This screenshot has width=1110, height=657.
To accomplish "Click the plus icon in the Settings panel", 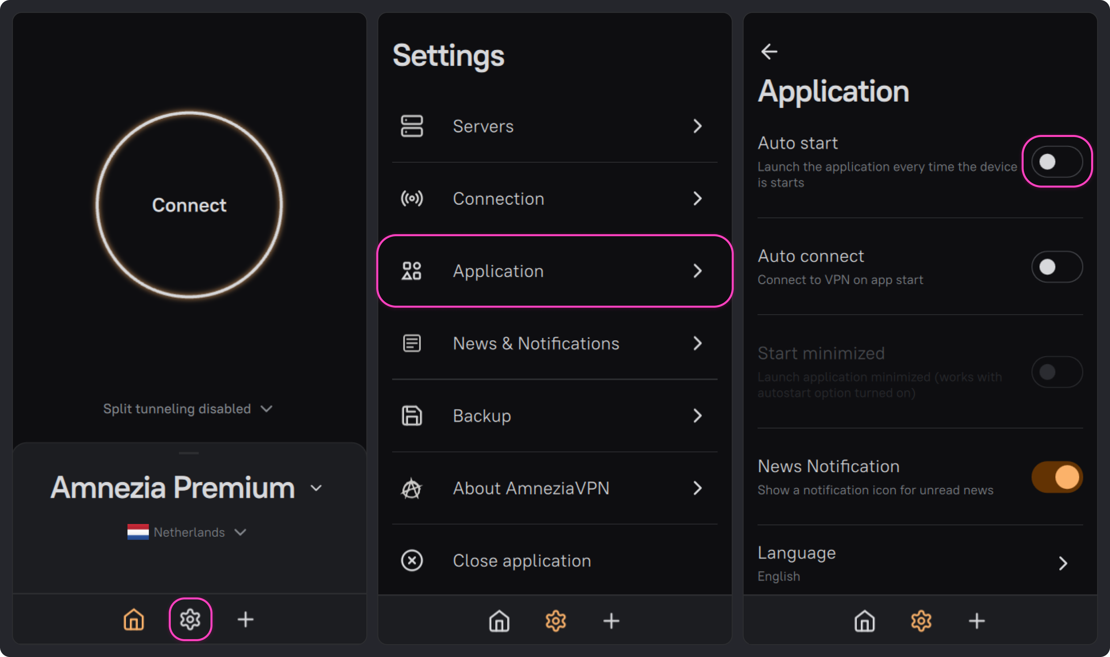I will pyautogui.click(x=612, y=621).
